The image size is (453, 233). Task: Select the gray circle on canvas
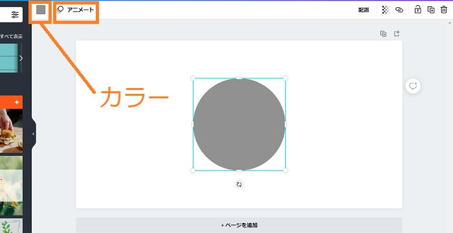click(239, 124)
